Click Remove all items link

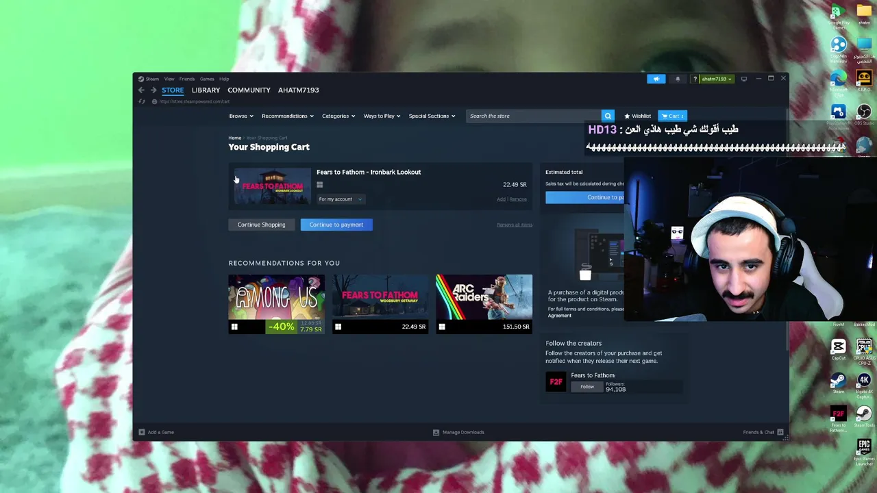[x=515, y=225]
